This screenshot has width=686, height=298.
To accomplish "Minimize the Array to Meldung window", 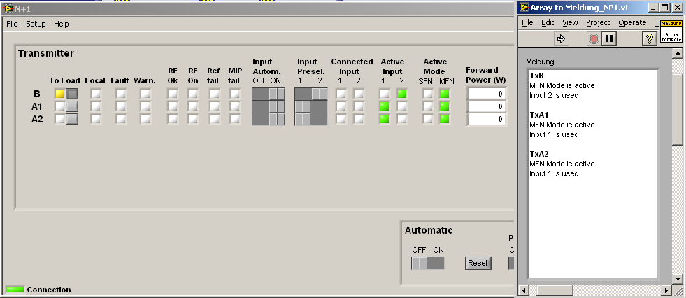I will tap(652, 8).
